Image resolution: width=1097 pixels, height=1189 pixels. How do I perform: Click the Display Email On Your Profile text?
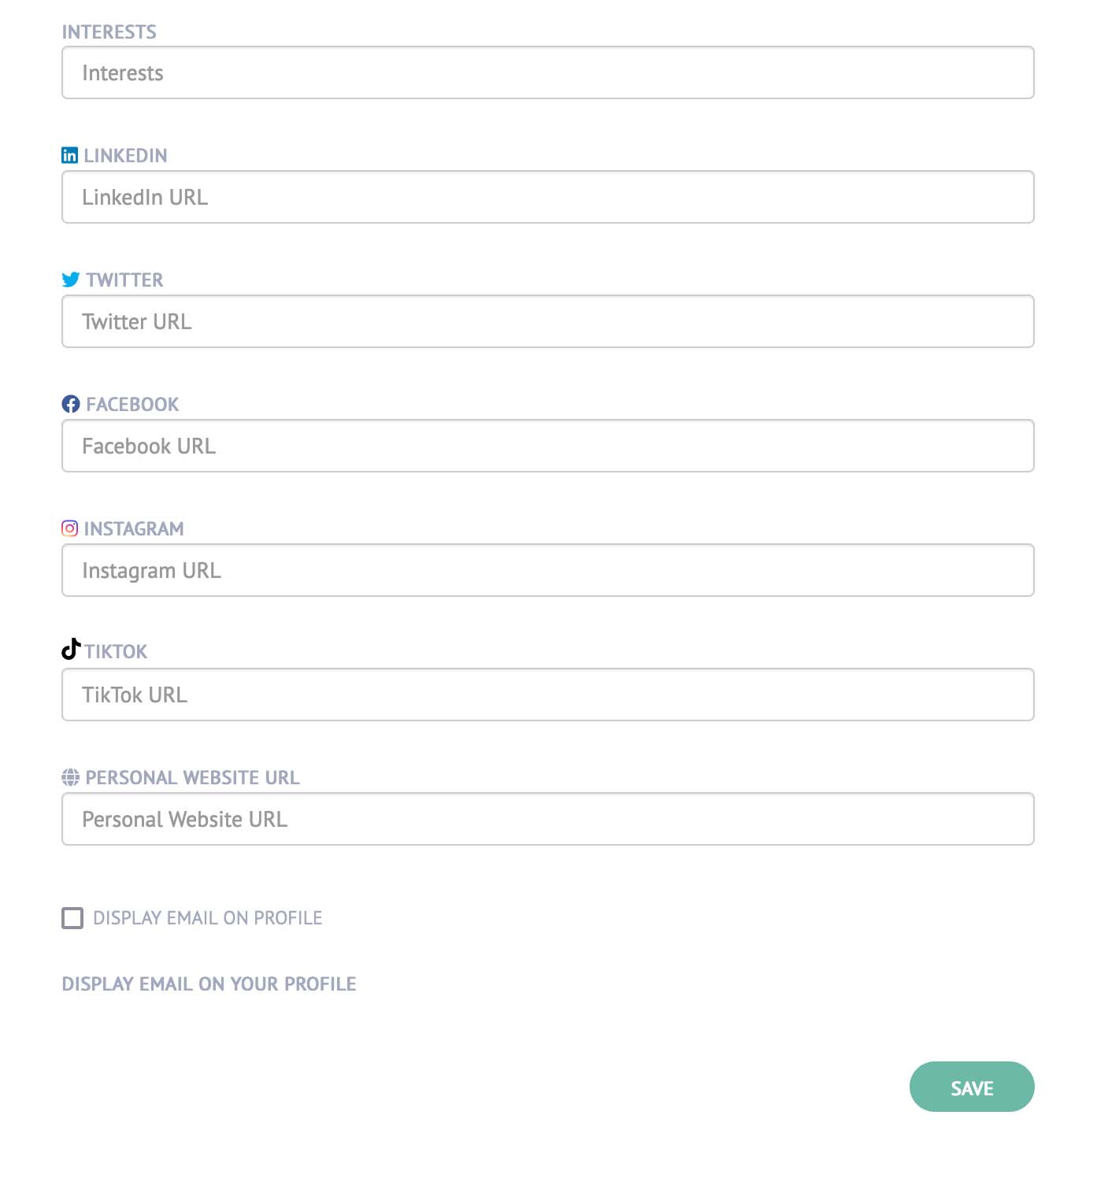pos(209,984)
